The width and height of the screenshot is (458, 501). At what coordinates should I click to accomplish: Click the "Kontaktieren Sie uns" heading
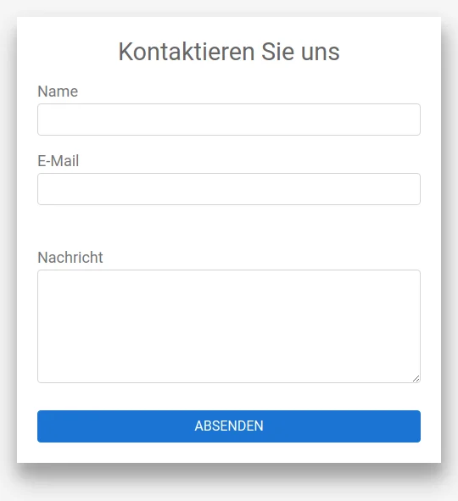(229, 52)
